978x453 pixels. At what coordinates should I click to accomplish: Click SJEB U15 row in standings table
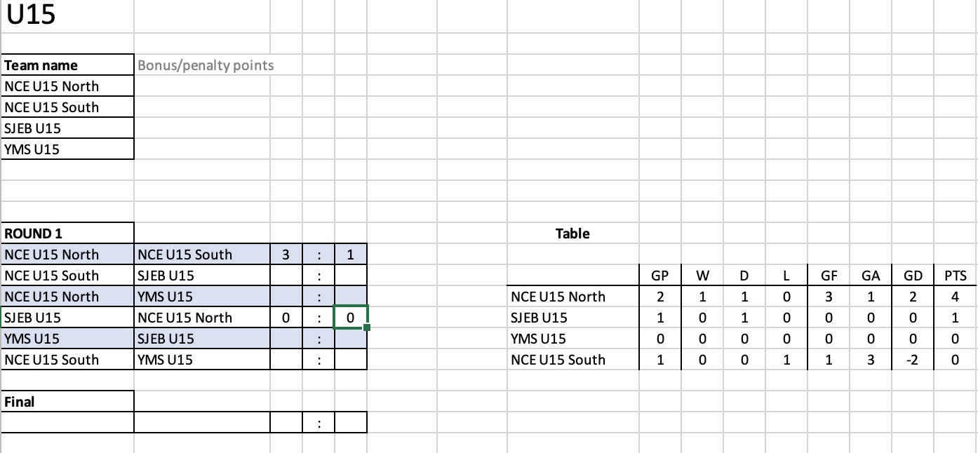click(742, 318)
